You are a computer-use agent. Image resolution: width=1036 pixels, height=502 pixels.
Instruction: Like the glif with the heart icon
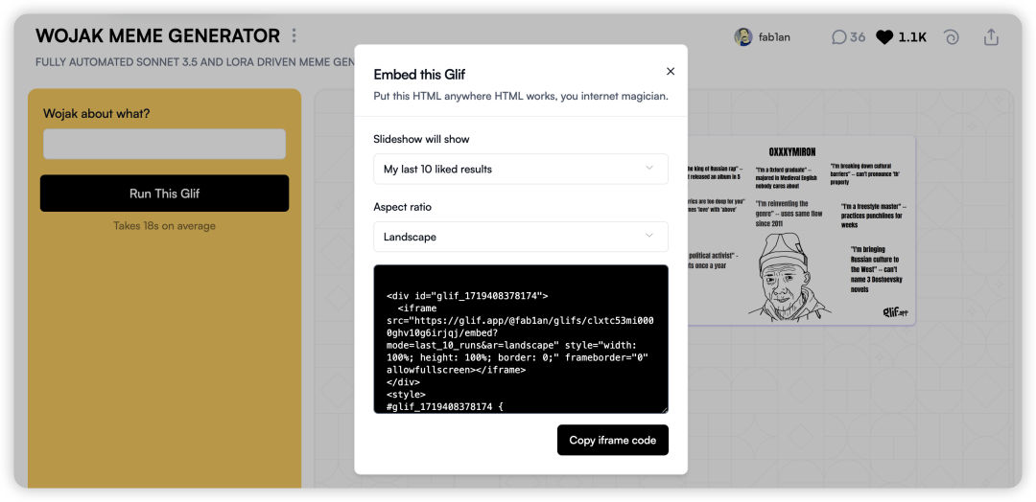tap(884, 37)
